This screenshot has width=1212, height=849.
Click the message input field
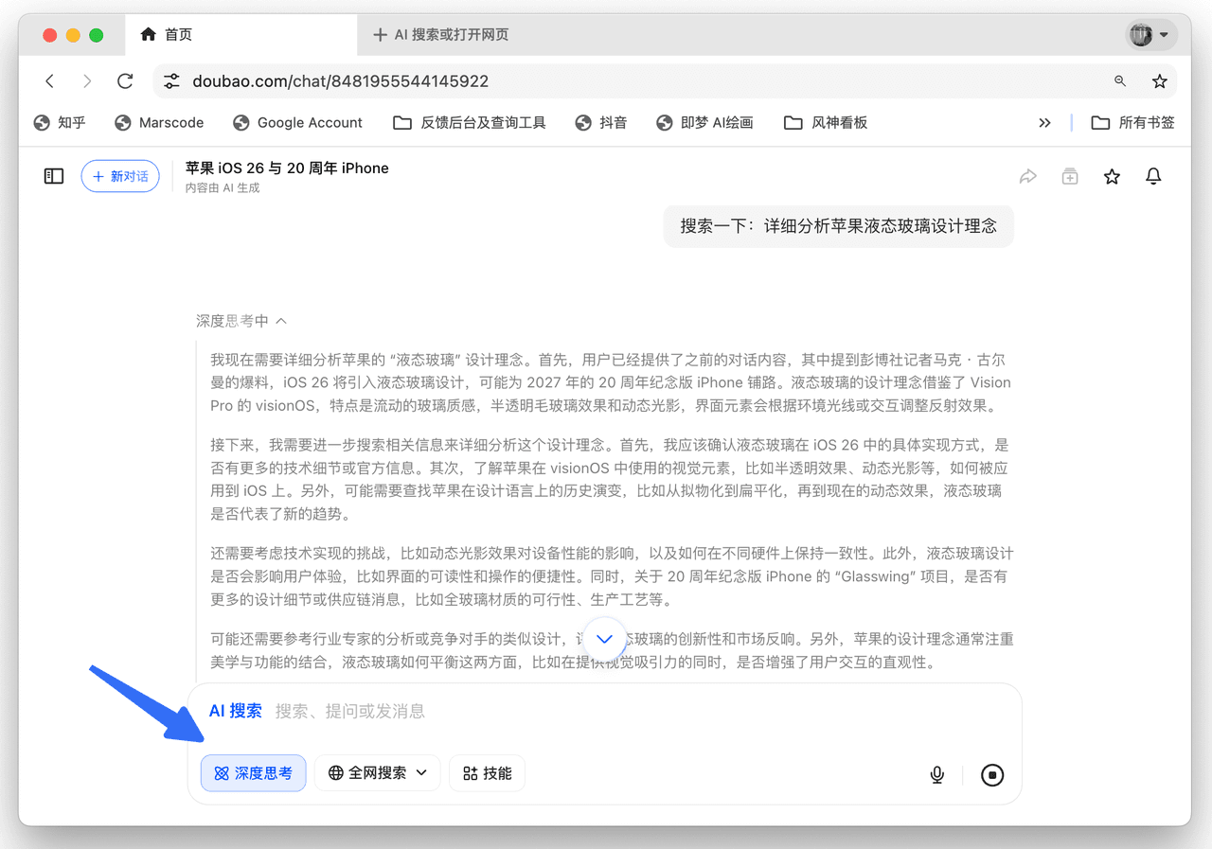coord(606,711)
